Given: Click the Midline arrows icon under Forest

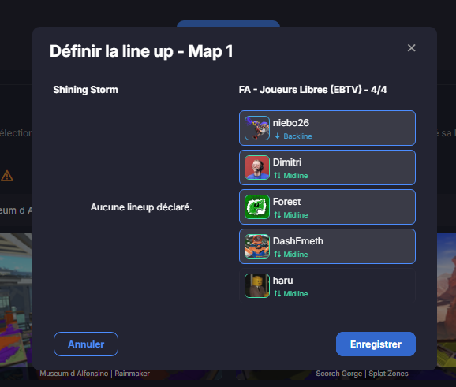Looking at the screenshot, I should point(278,214).
